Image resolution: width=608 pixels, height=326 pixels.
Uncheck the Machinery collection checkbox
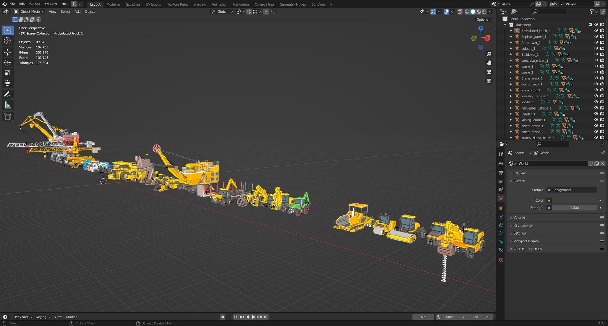coord(590,25)
